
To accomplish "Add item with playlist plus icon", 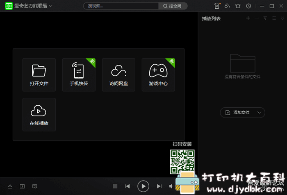I will [248, 18].
